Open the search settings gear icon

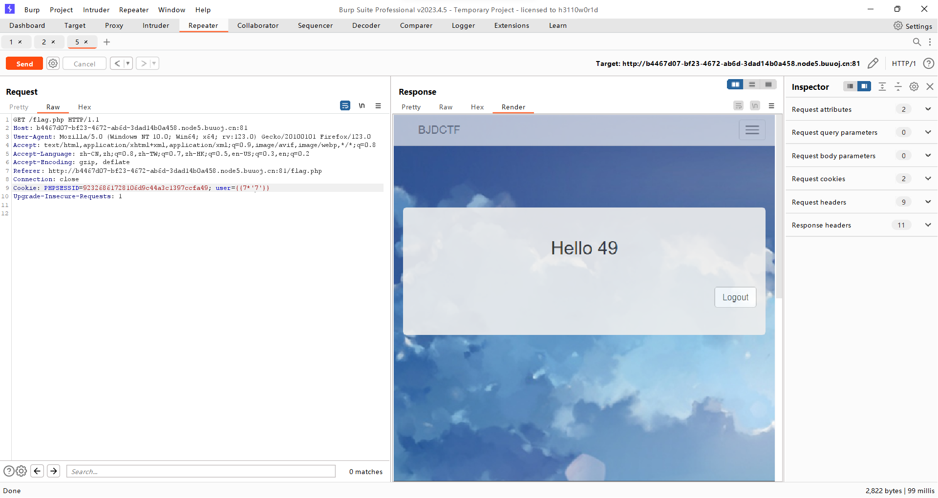[21, 471]
